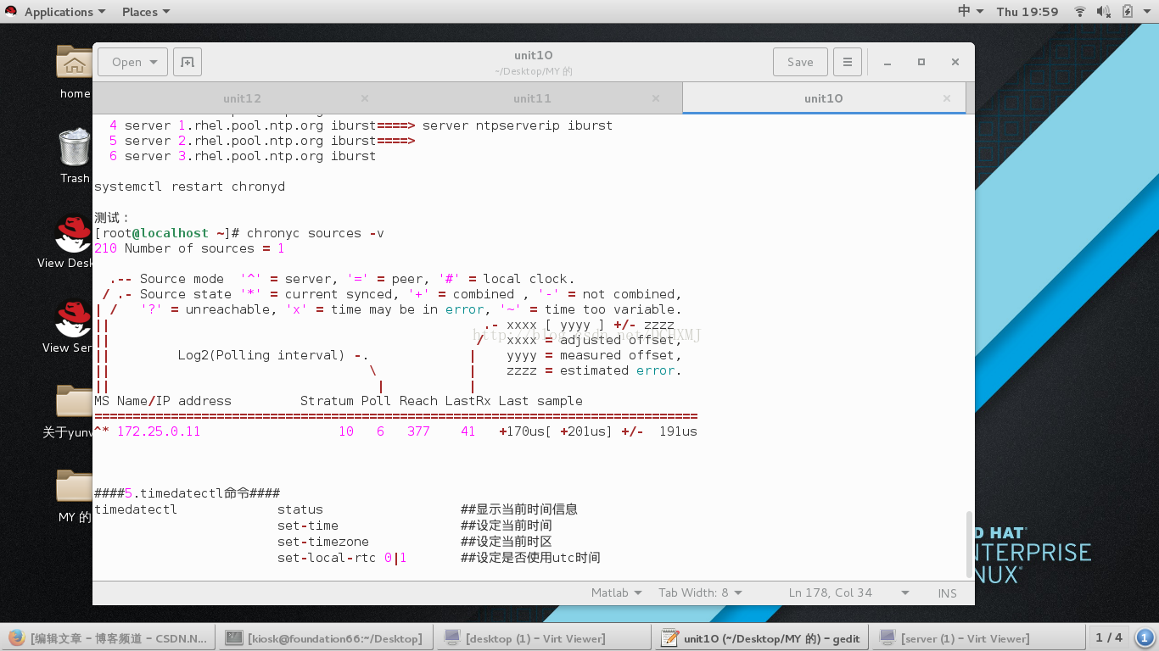Click the notification badge in bottom right corner
The image size is (1159, 651).
[x=1145, y=637]
